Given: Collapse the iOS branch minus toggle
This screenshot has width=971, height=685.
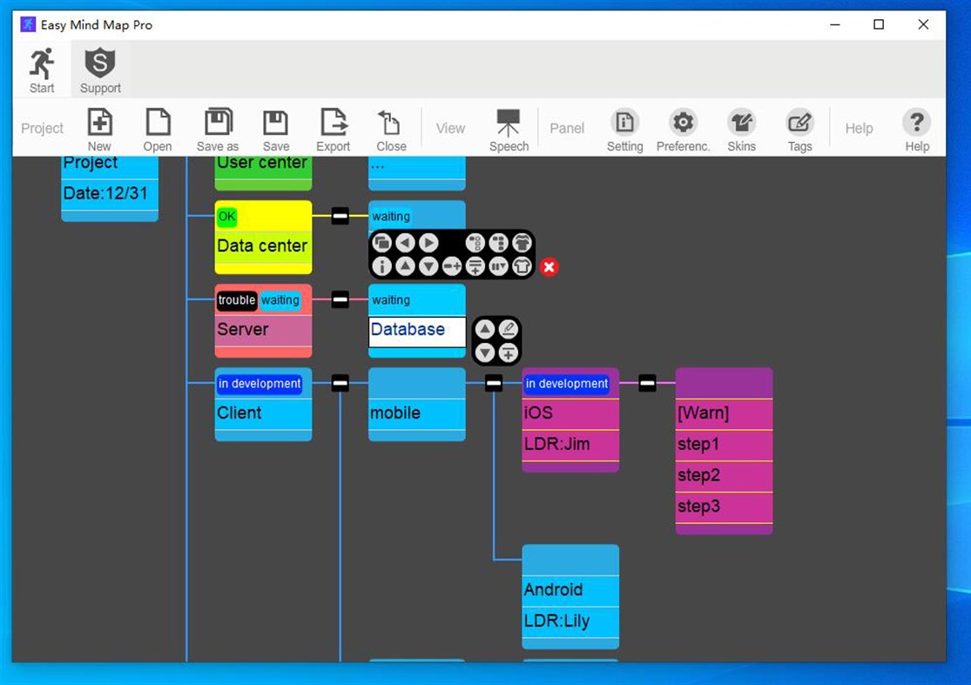Looking at the screenshot, I should [x=647, y=382].
